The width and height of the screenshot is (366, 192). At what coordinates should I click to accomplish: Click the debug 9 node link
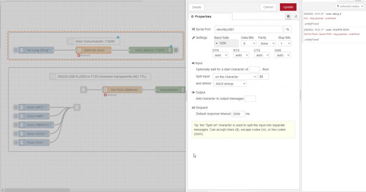[x=333, y=14]
